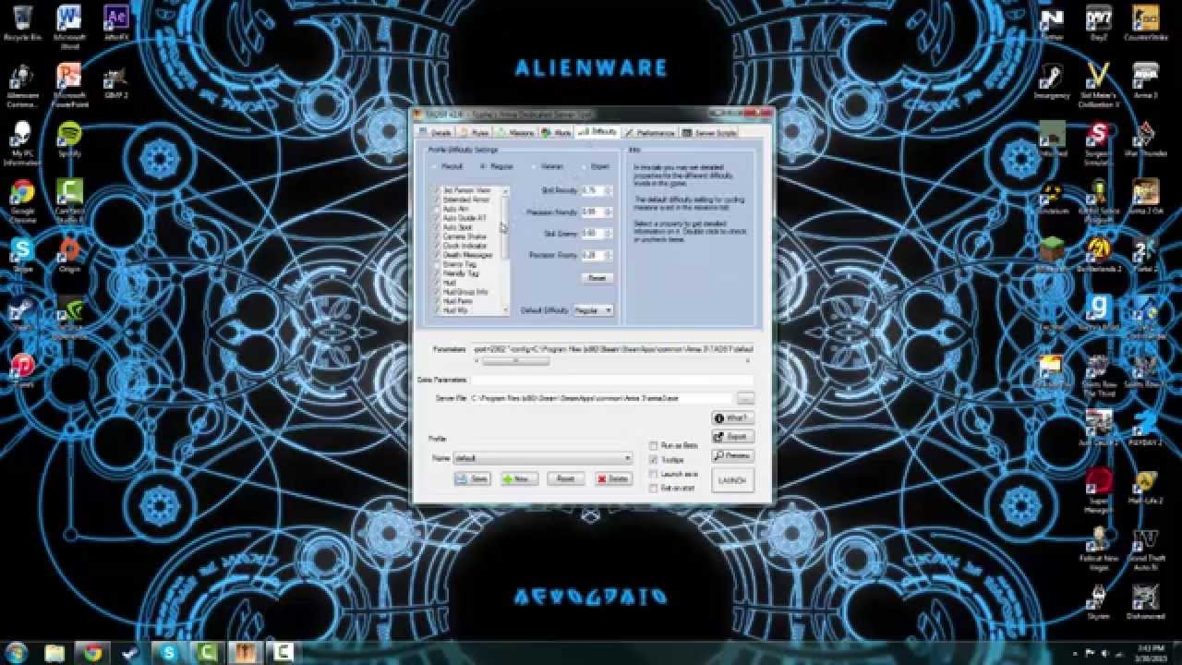The height and width of the screenshot is (665, 1182).
Task: Switch to the Server Scripts tab
Action: (709, 133)
